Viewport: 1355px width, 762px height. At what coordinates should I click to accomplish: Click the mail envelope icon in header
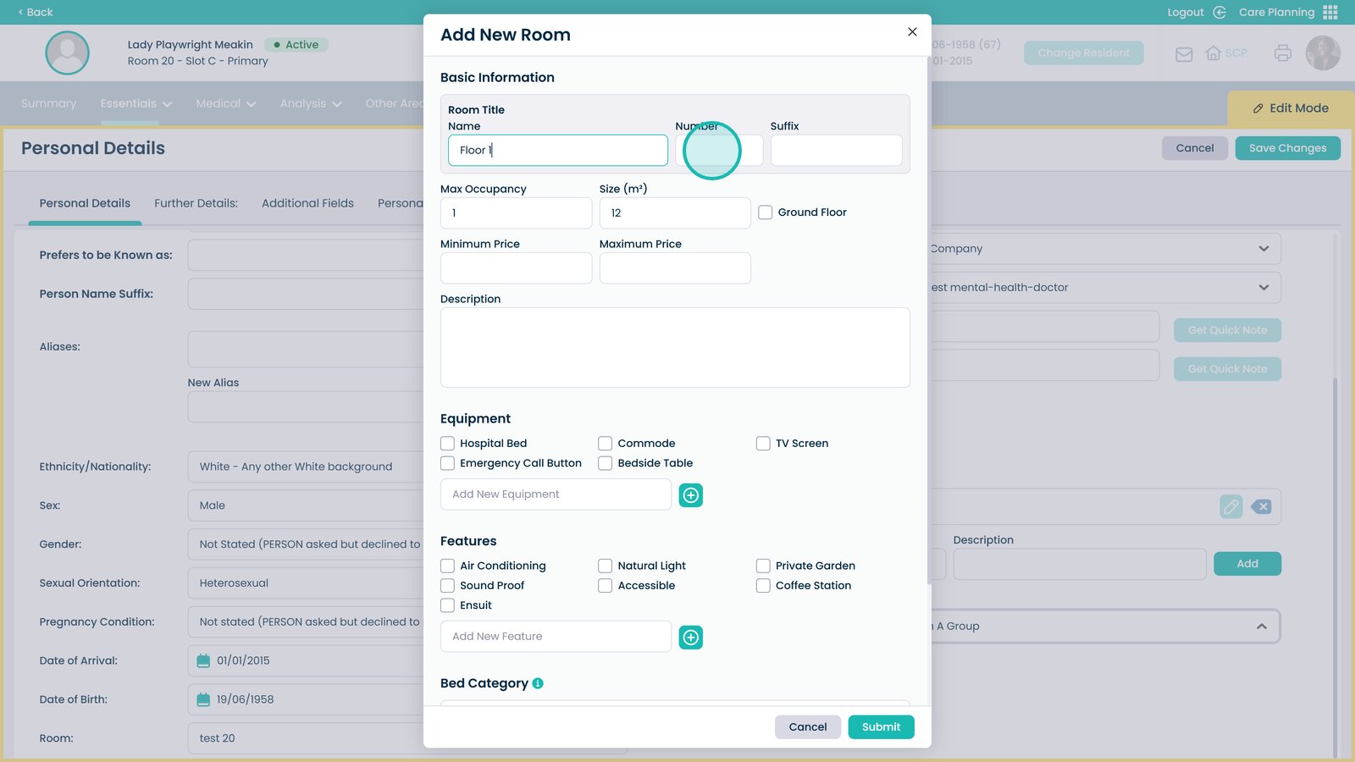click(x=1184, y=54)
